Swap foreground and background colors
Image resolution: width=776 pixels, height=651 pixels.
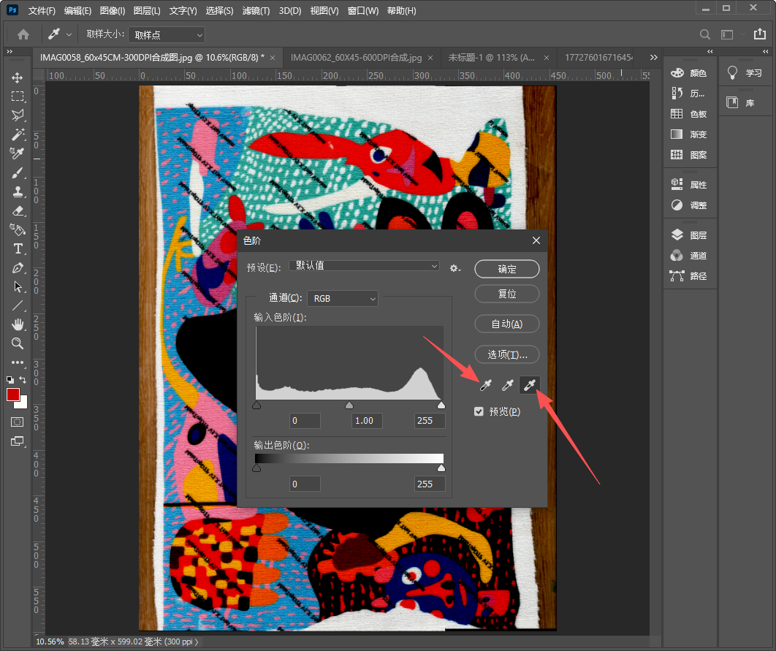pyautogui.click(x=23, y=380)
